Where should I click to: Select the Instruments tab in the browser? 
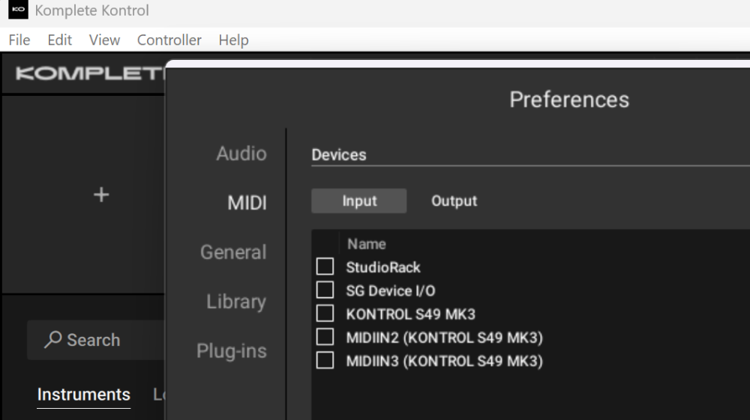pos(84,395)
